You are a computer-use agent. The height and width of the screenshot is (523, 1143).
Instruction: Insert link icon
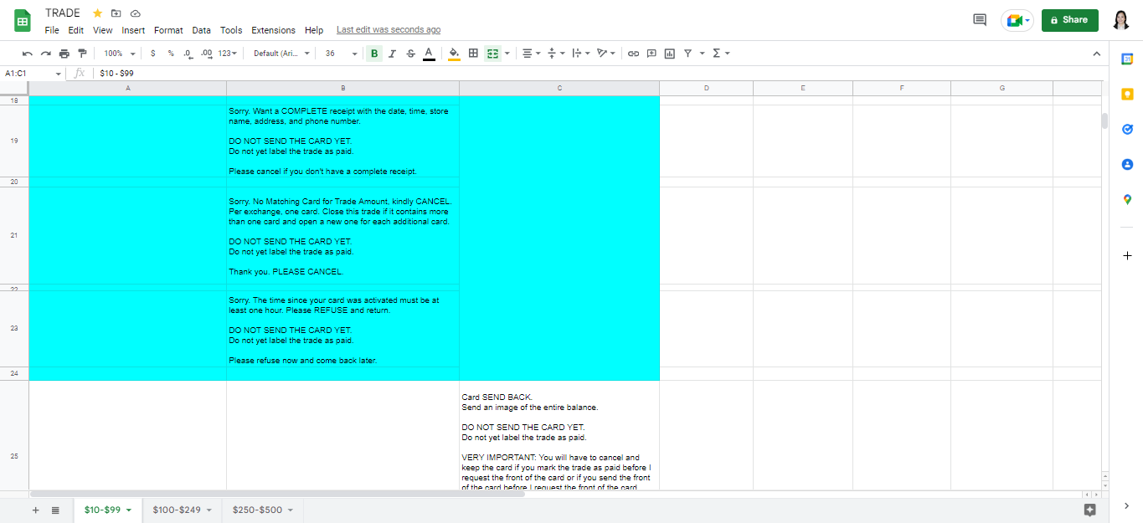click(x=633, y=54)
